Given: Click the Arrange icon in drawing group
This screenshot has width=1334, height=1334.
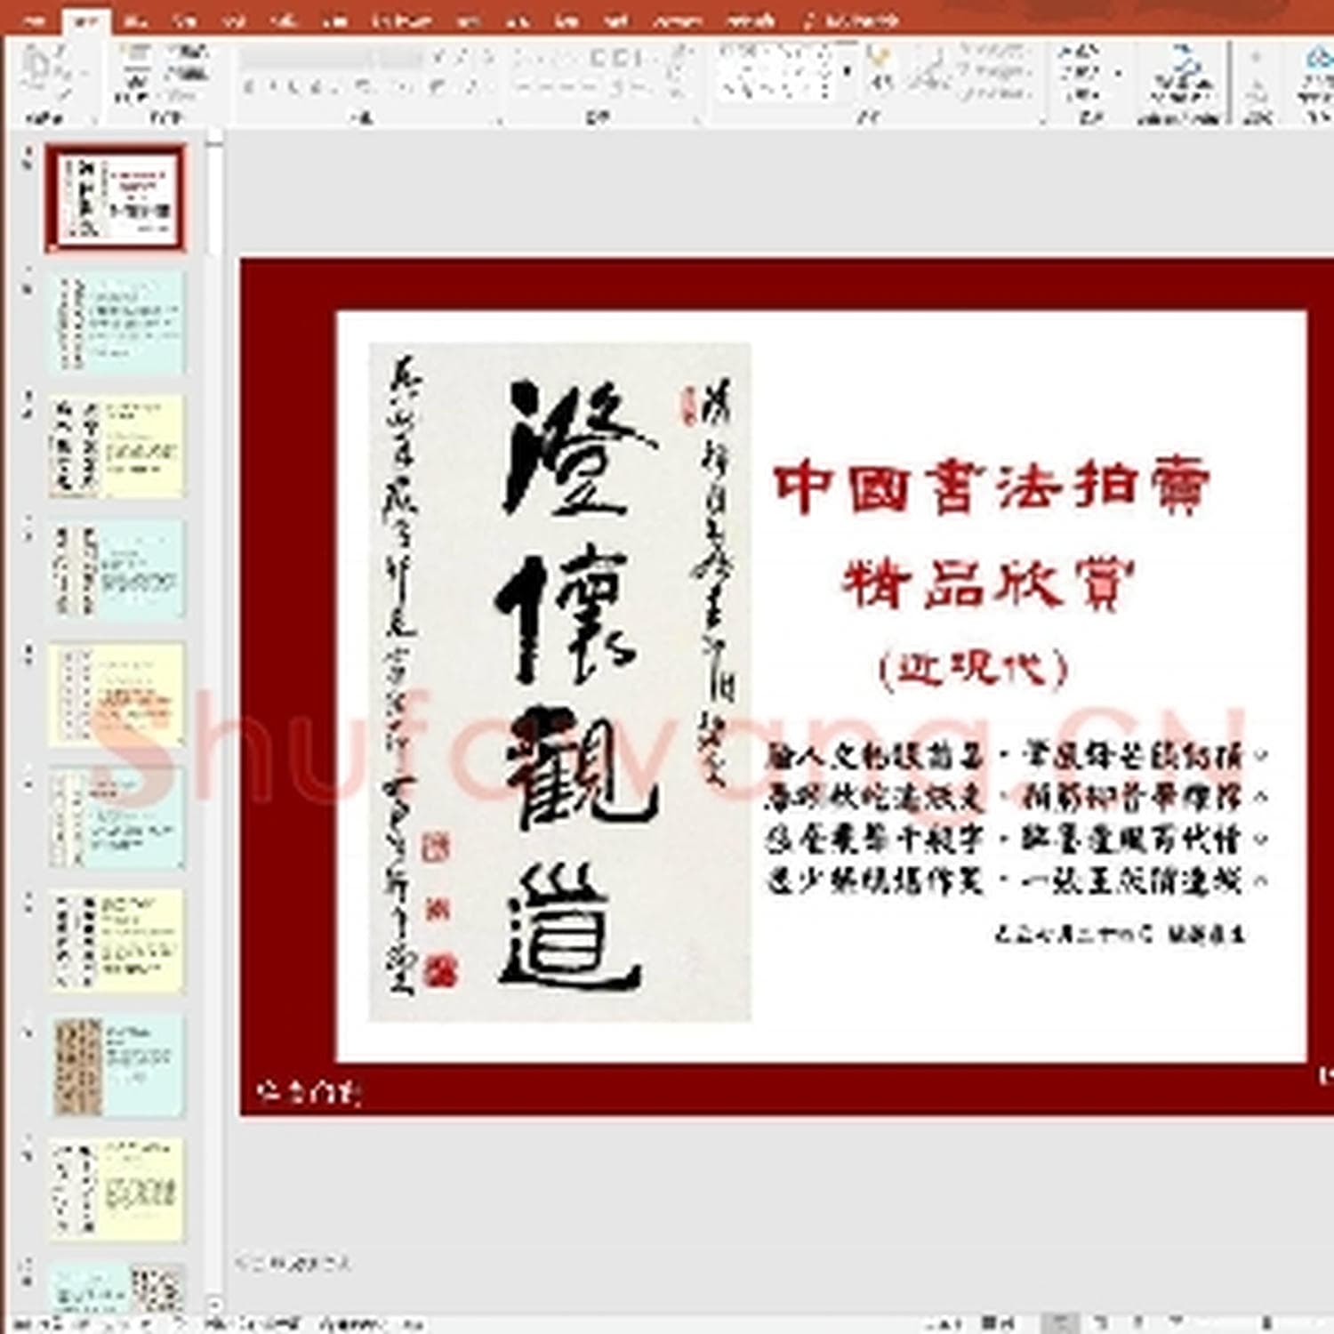Looking at the screenshot, I should (x=880, y=68).
